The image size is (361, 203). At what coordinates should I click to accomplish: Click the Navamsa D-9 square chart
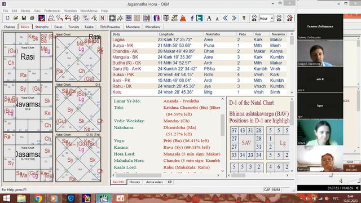click(x=28, y=107)
